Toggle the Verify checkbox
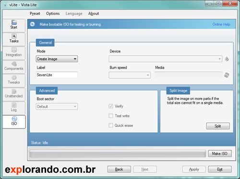The width and height of the screenshot is (240, 179). point(111,106)
